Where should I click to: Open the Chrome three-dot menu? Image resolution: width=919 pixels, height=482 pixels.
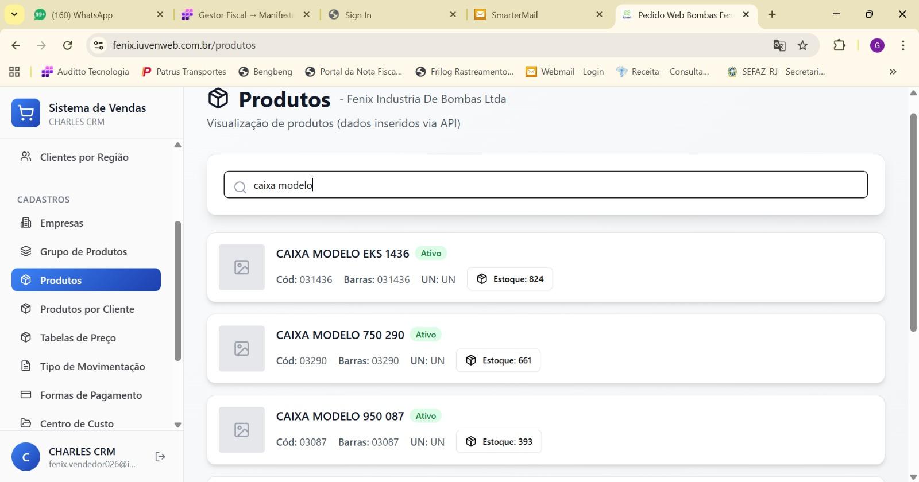coord(903,45)
